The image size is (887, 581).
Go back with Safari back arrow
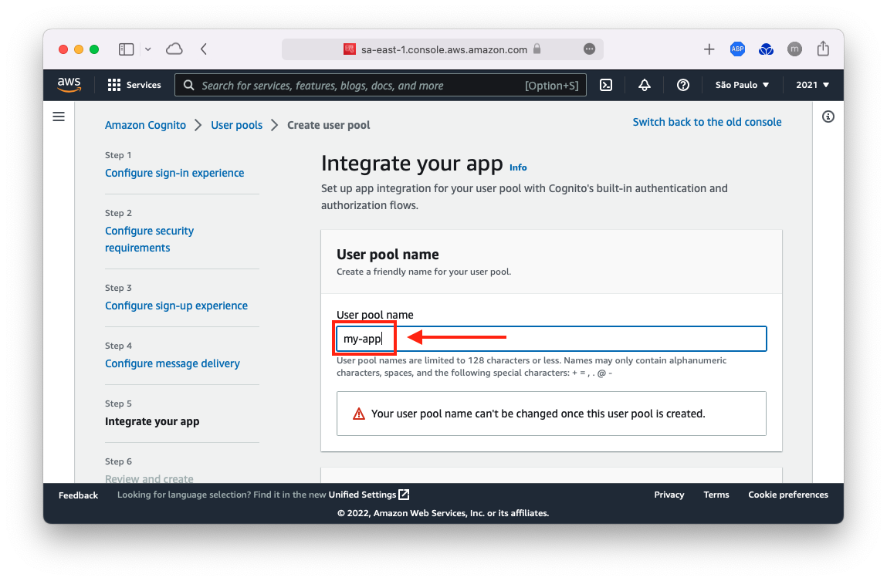point(204,49)
